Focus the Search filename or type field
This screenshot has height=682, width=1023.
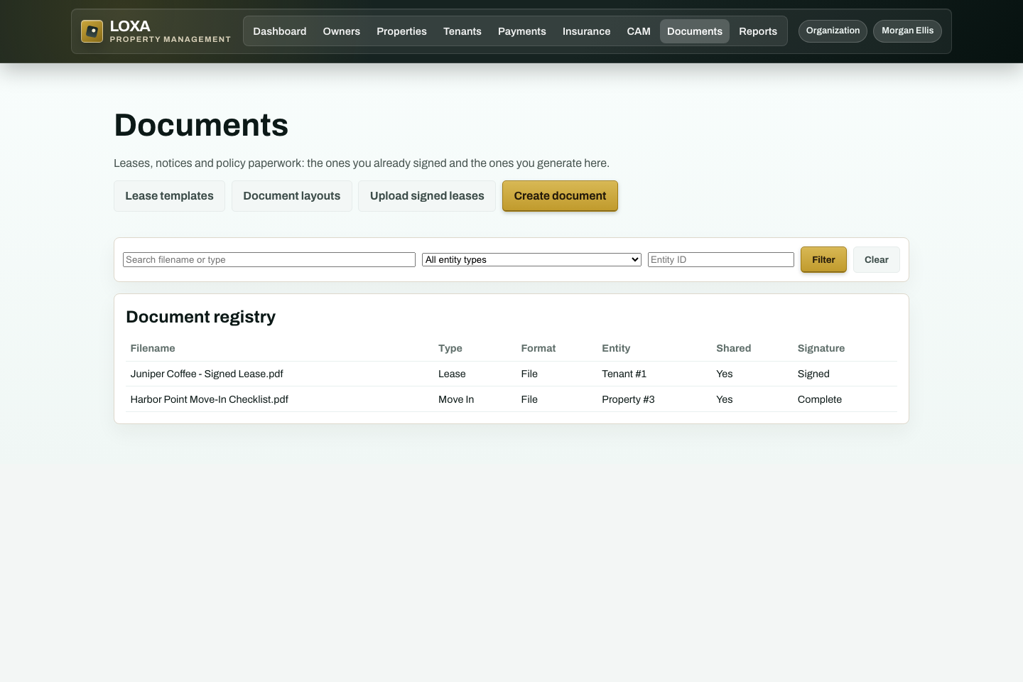(x=269, y=260)
